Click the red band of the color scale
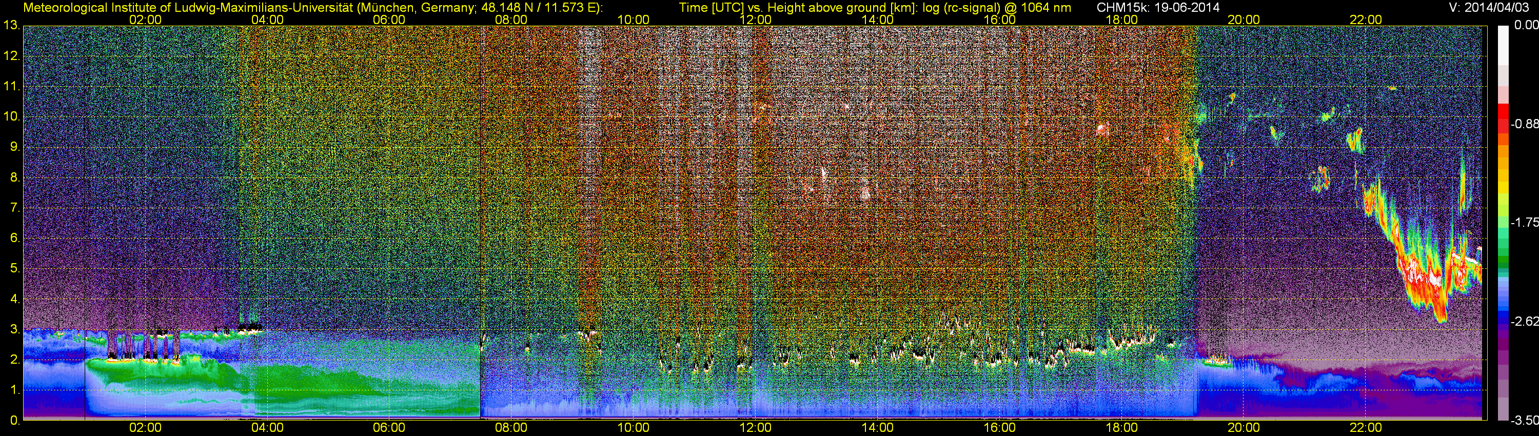1539x436 pixels. coord(1503,117)
